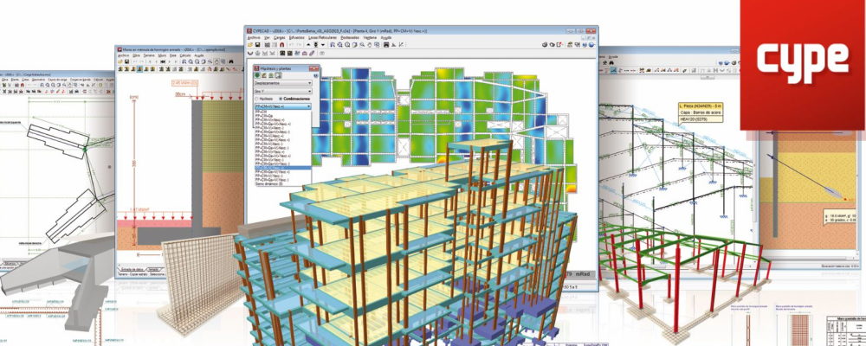Click the 2.45 kN/m load label in Muros drawing
The image size is (866, 346).
[184, 83]
